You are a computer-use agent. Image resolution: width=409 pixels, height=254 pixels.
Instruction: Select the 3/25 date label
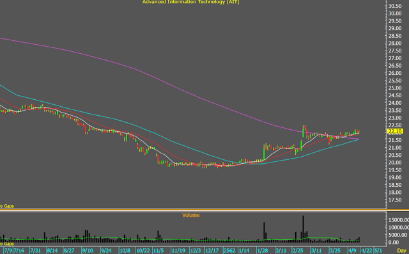point(335,251)
